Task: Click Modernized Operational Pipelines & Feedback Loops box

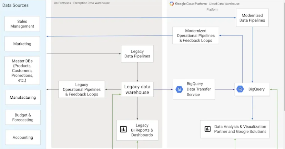Action: point(196,35)
